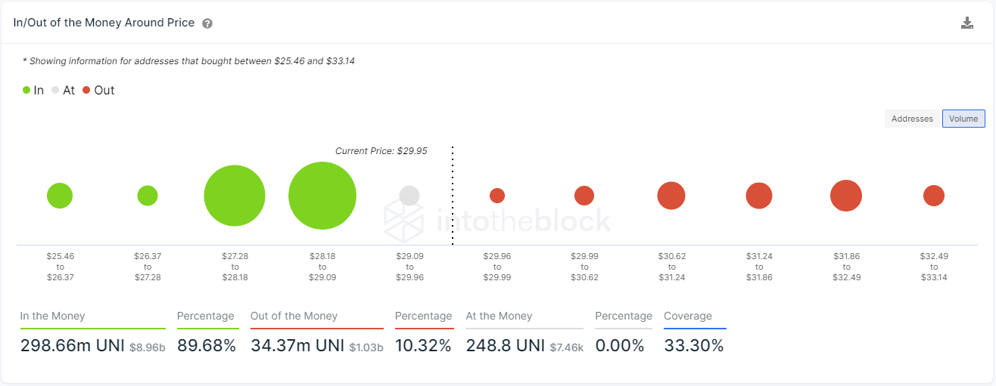Toggle the green In legend dot
996x386 pixels.
26,90
